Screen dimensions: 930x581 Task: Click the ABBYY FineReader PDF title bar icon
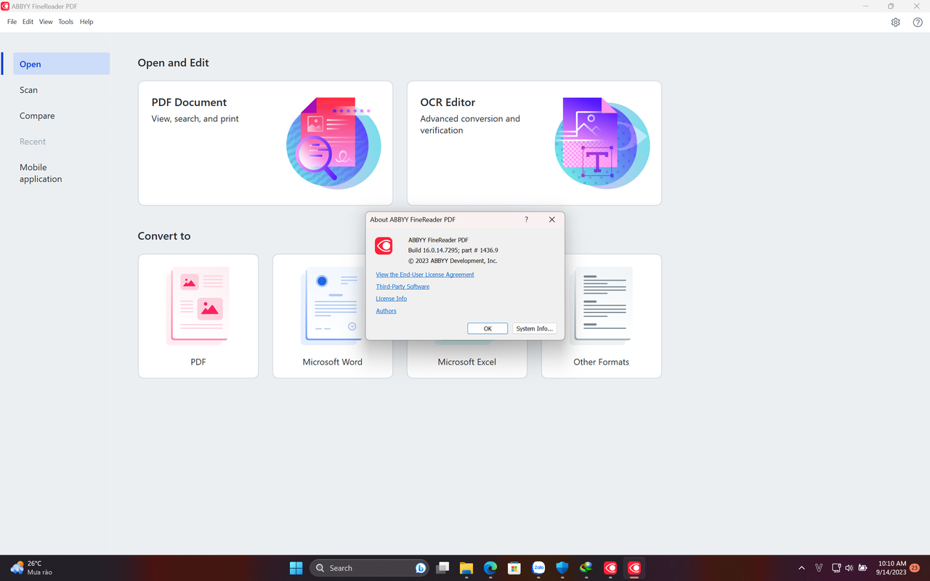pos(6,6)
